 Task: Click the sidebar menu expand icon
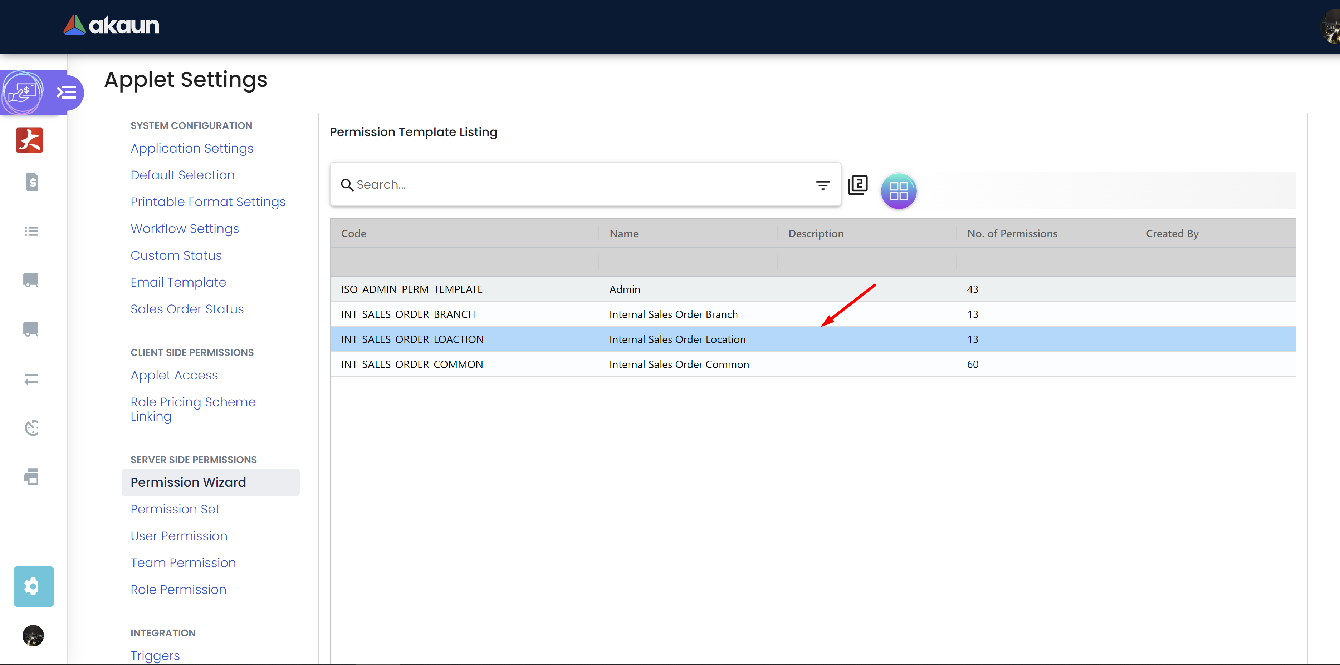[67, 93]
